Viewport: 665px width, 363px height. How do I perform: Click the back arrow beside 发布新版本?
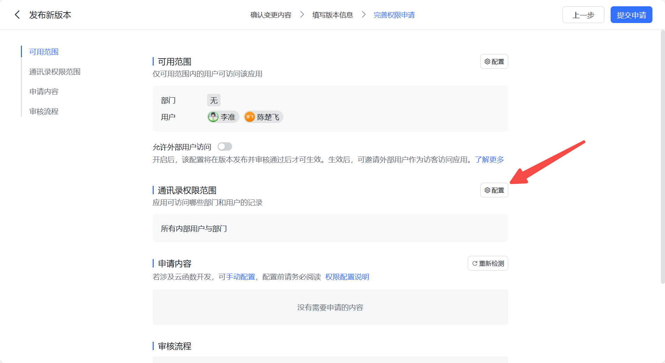pos(17,15)
